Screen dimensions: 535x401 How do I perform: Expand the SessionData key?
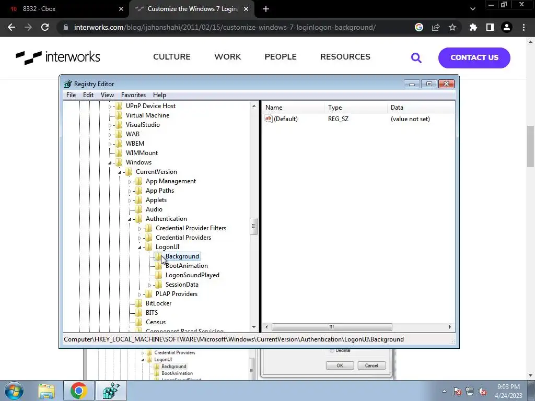tap(149, 285)
